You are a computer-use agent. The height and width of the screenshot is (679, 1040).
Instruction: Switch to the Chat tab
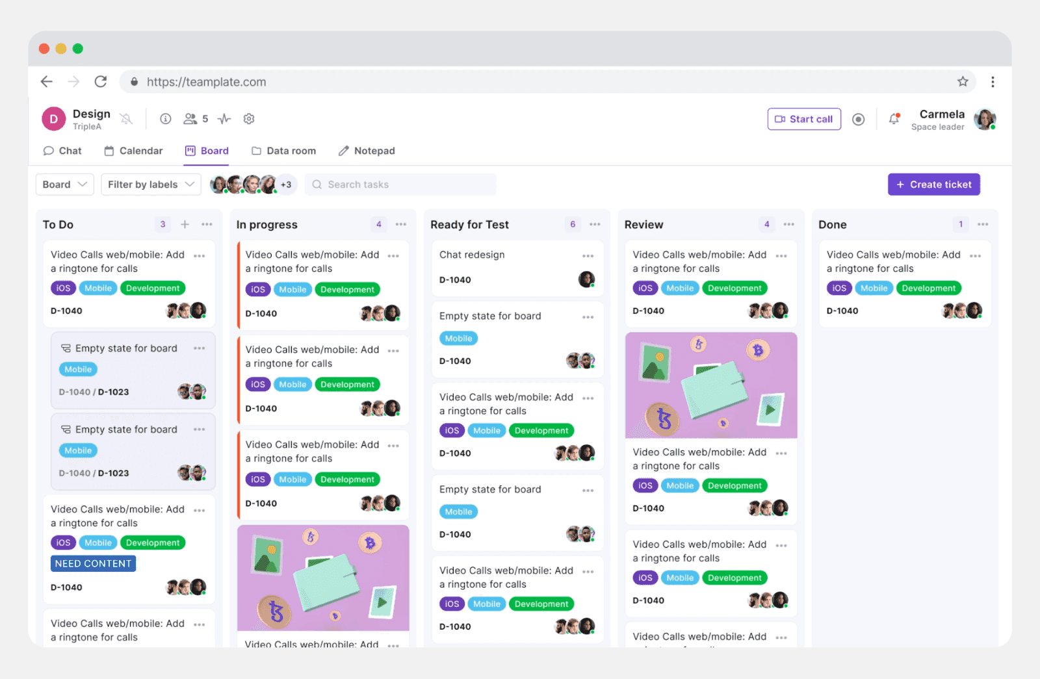click(x=62, y=150)
